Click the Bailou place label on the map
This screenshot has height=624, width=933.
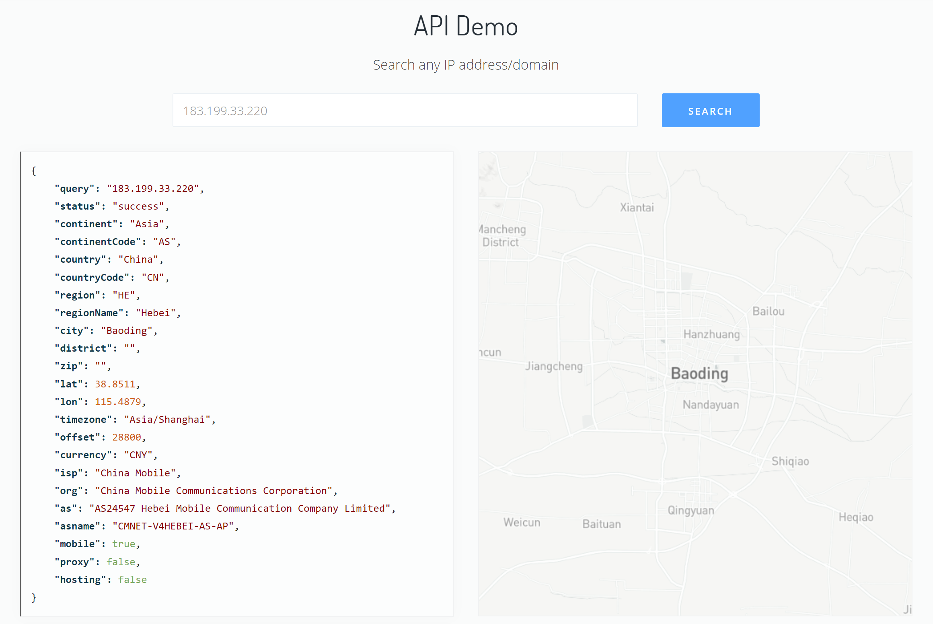(x=768, y=311)
